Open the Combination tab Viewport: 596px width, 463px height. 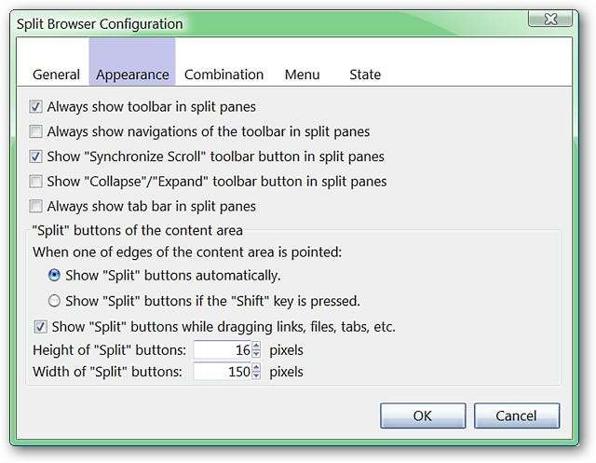[x=223, y=75]
